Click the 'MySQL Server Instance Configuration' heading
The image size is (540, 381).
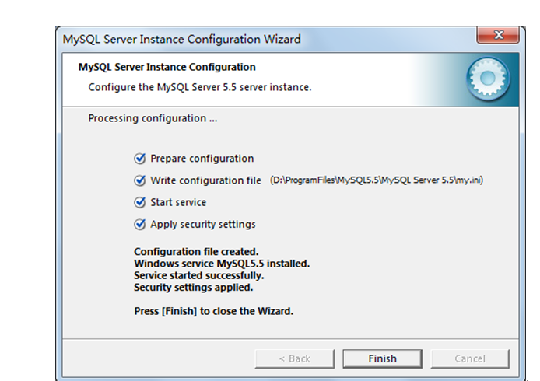click(167, 67)
